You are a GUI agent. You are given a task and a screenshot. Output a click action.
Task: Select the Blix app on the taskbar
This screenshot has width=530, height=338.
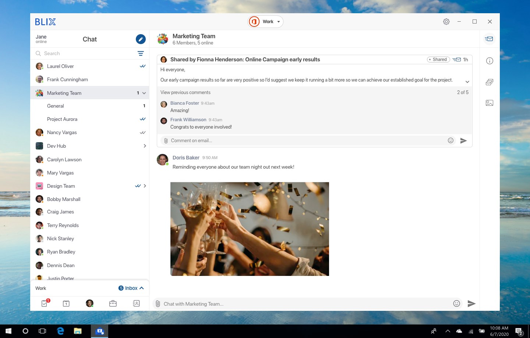100,331
